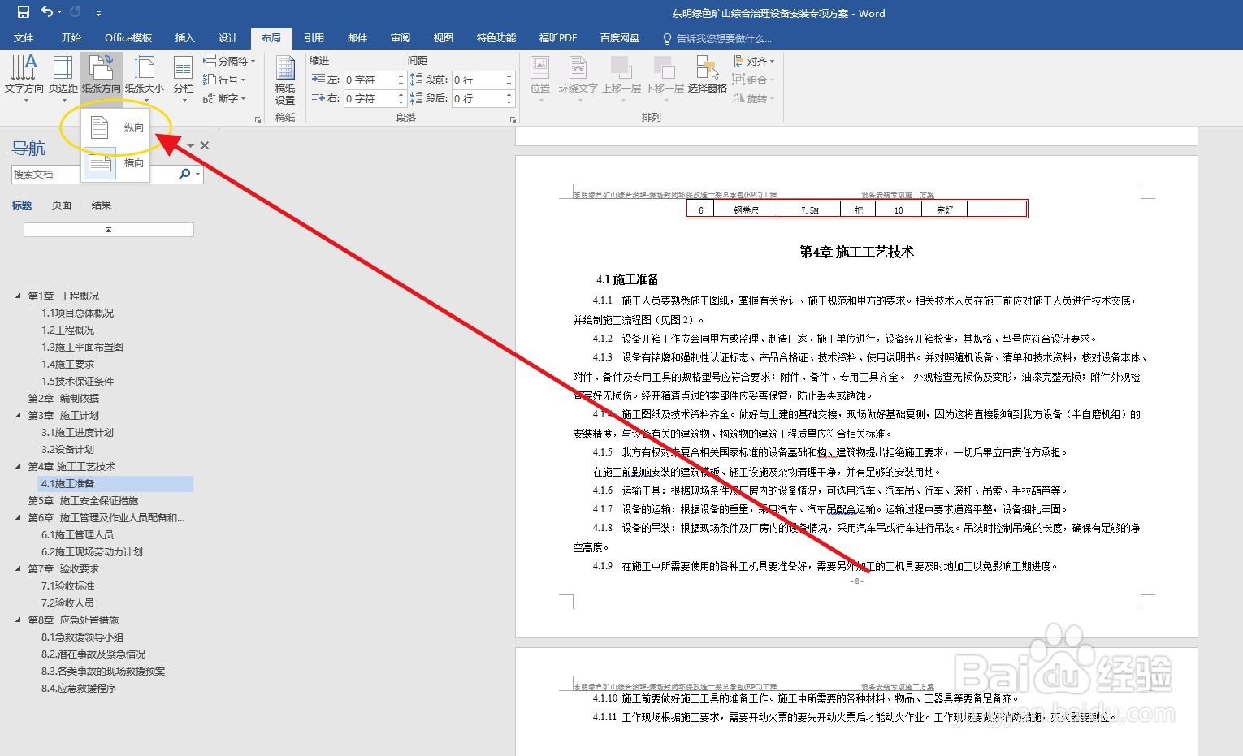The width and height of the screenshot is (1243, 756).
Task: Open the 分隔符 (breaks) dropdown
Action: coord(228,60)
